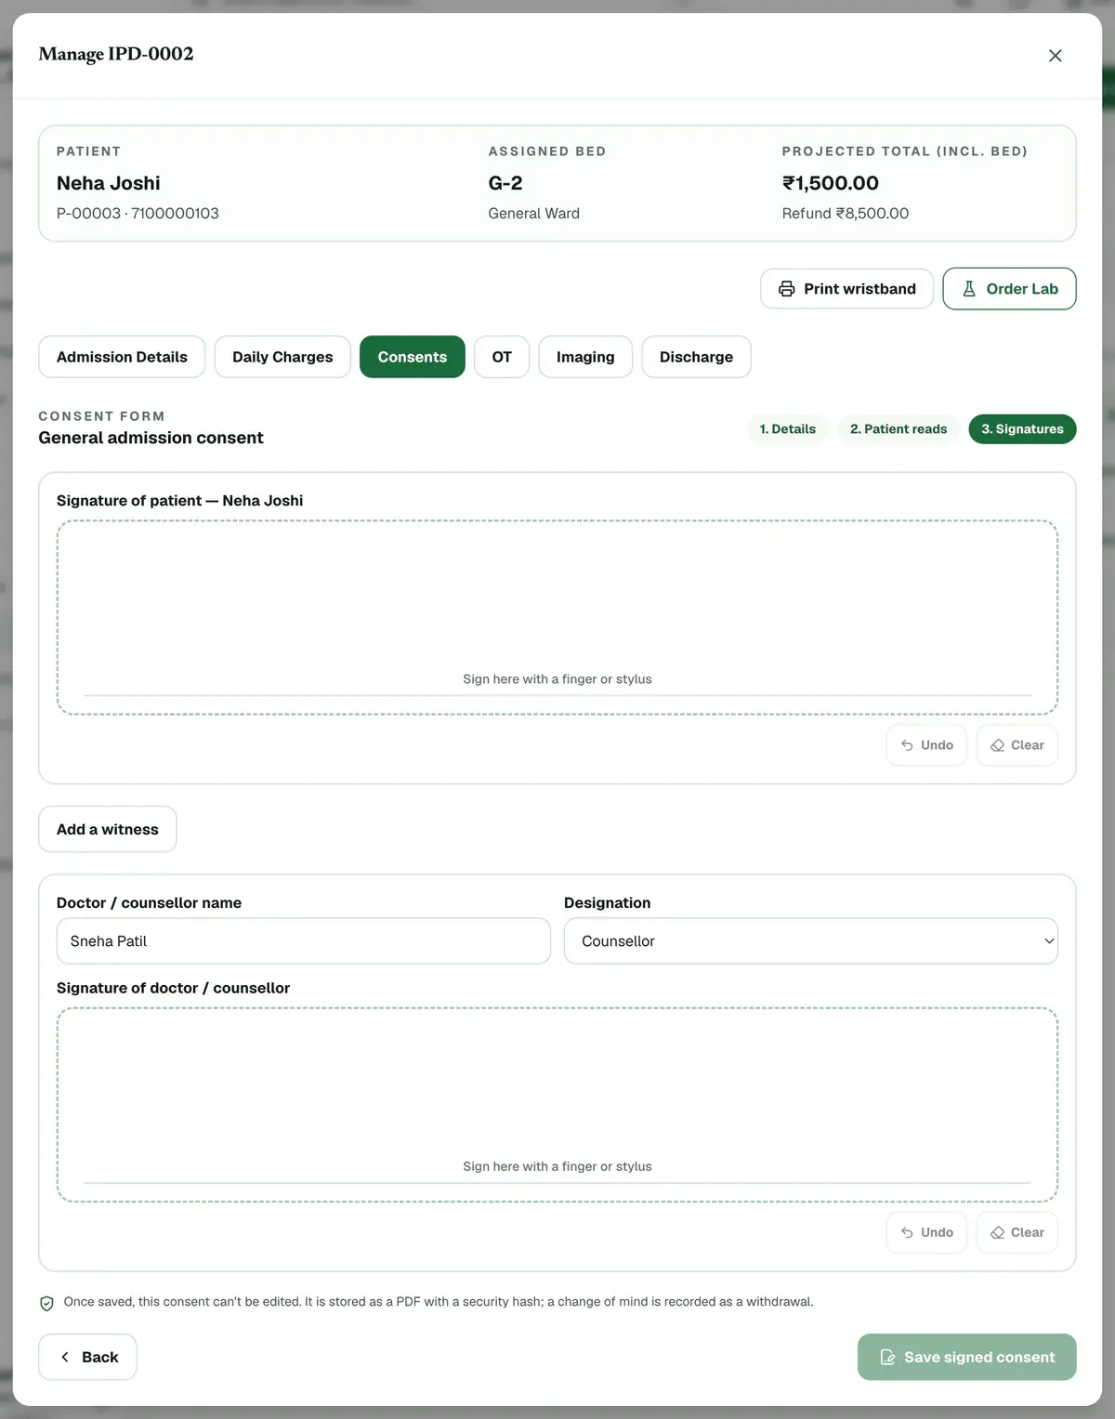Open the OT tab
Viewport: 1115px width, 1419px height.
(502, 357)
